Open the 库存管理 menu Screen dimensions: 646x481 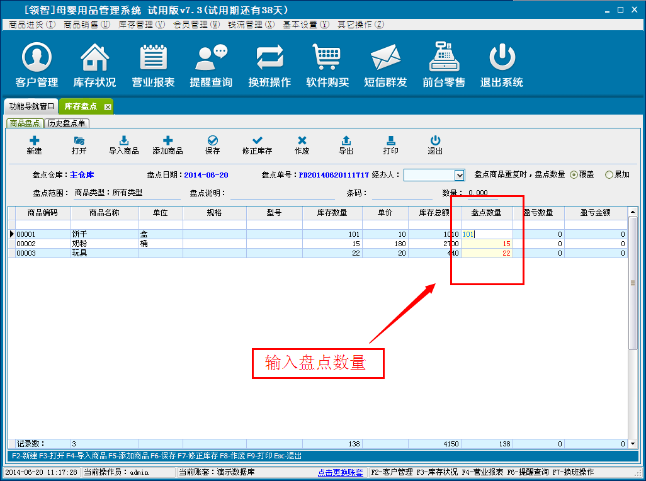coord(142,25)
